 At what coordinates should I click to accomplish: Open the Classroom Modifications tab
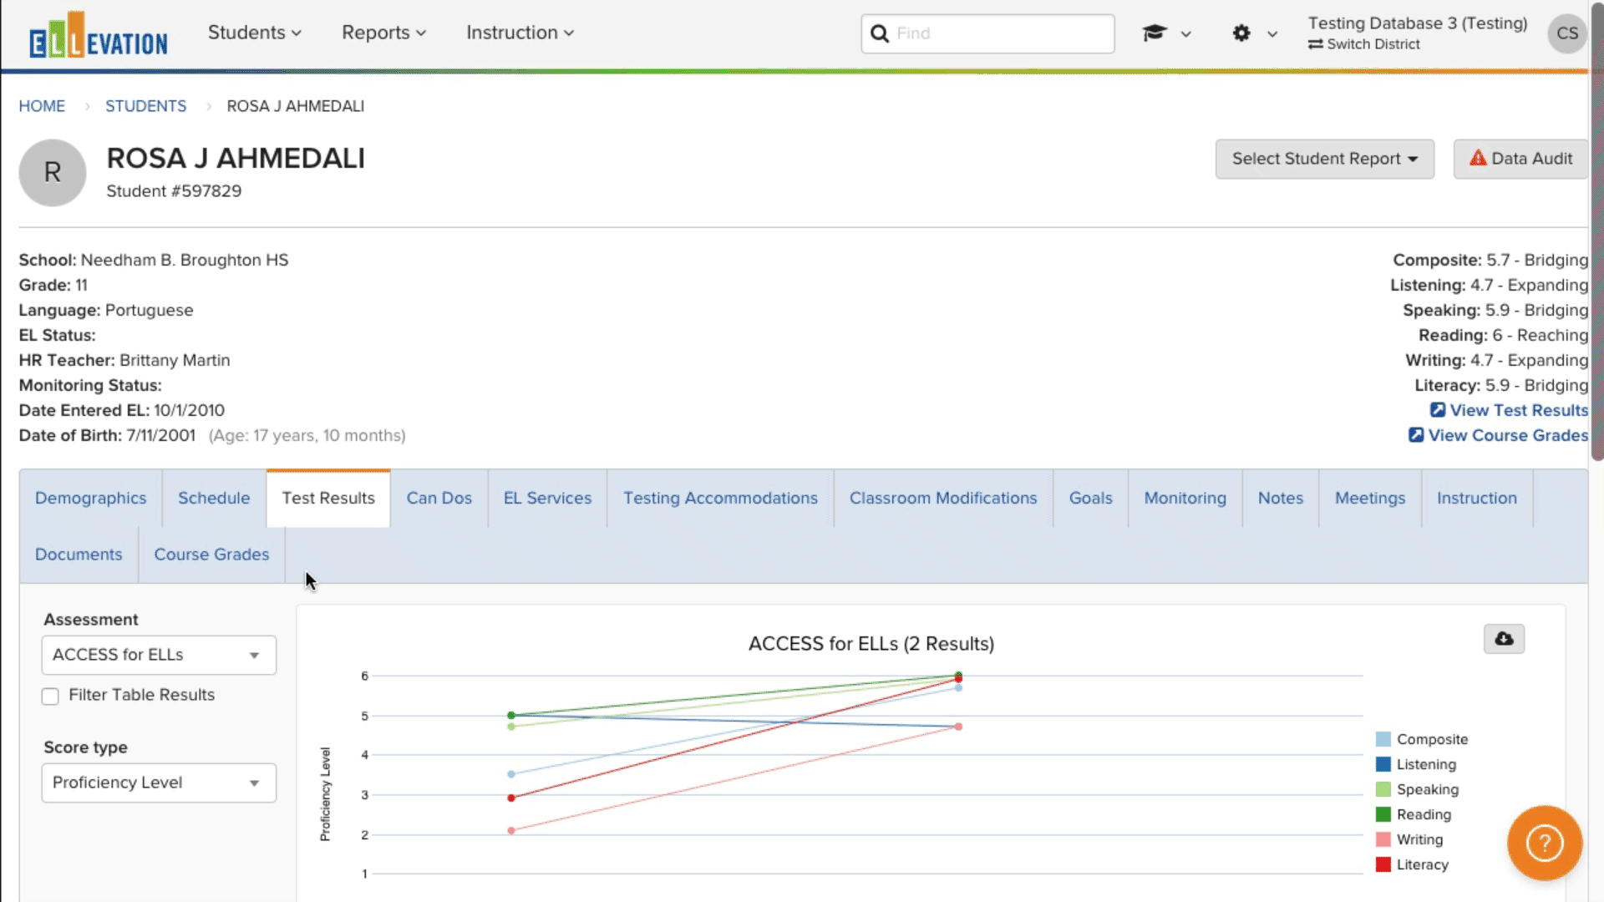(943, 498)
